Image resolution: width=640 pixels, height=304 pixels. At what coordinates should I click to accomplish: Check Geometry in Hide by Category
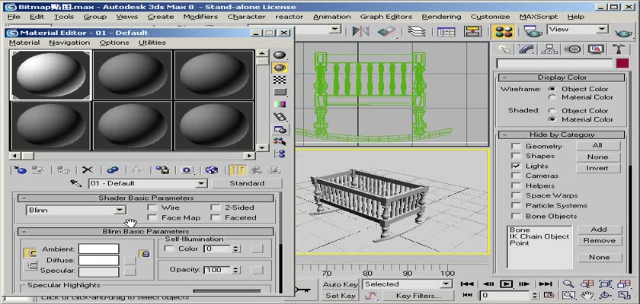pos(517,146)
